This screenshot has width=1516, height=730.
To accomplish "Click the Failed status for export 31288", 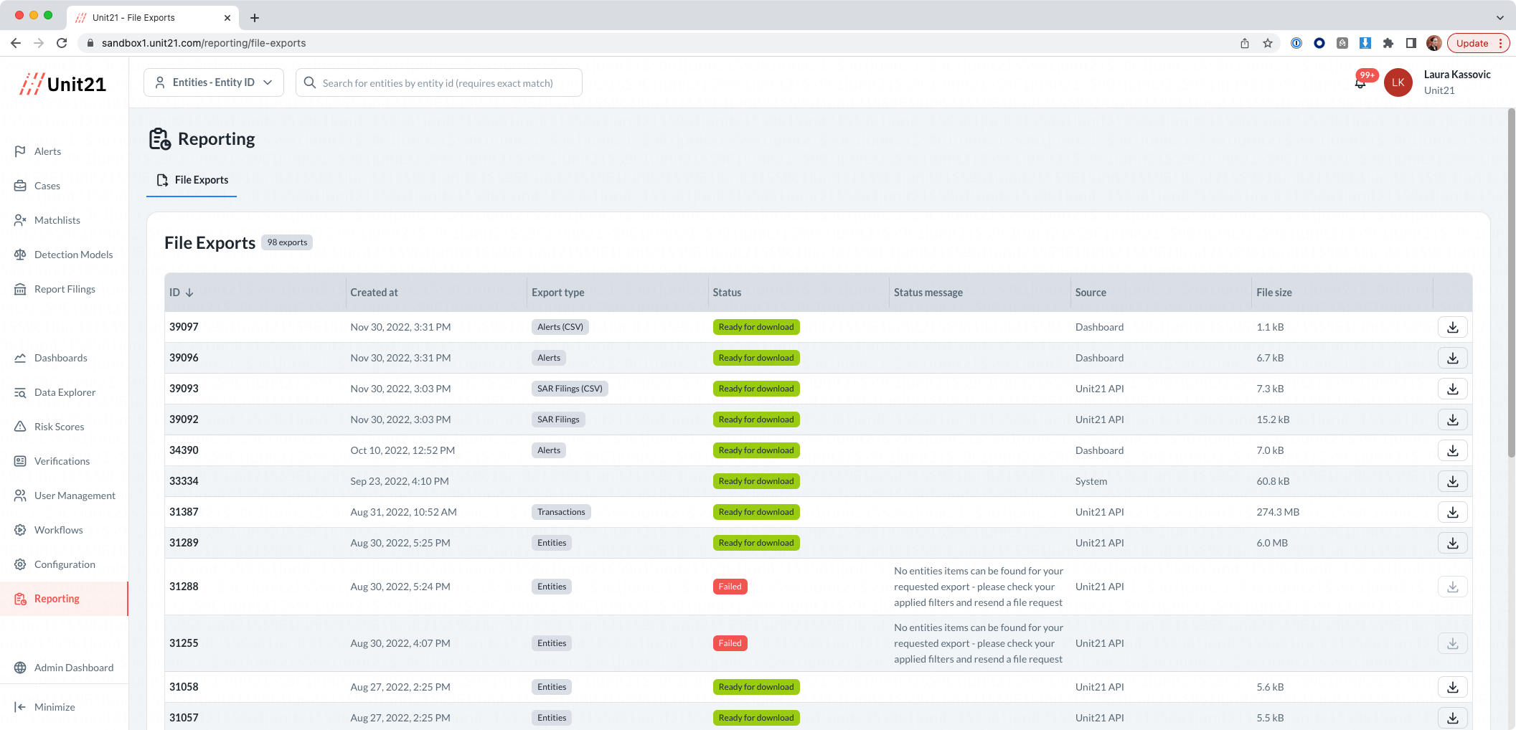I will pos(730,587).
